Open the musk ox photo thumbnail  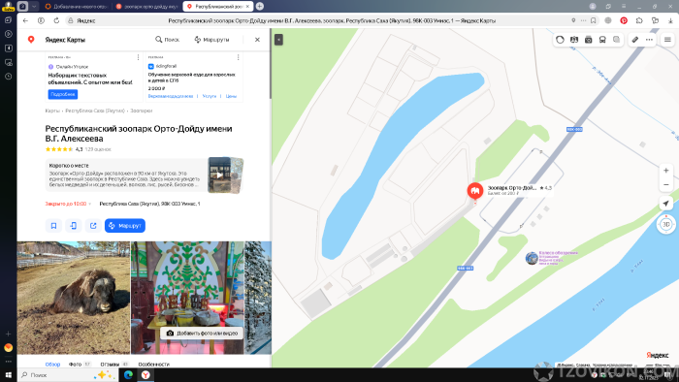pyautogui.click(x=74, y=298)
